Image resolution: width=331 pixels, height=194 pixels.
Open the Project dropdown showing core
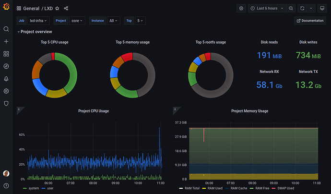77,21
